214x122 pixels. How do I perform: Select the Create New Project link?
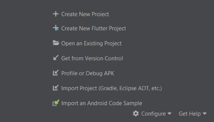click(x=85, y=14)
